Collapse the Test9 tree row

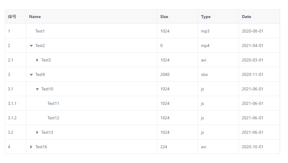tap(31, 75)
